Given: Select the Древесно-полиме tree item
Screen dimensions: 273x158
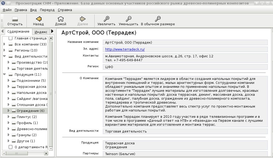Looking at the screenshot, I should tap(32, 129).
